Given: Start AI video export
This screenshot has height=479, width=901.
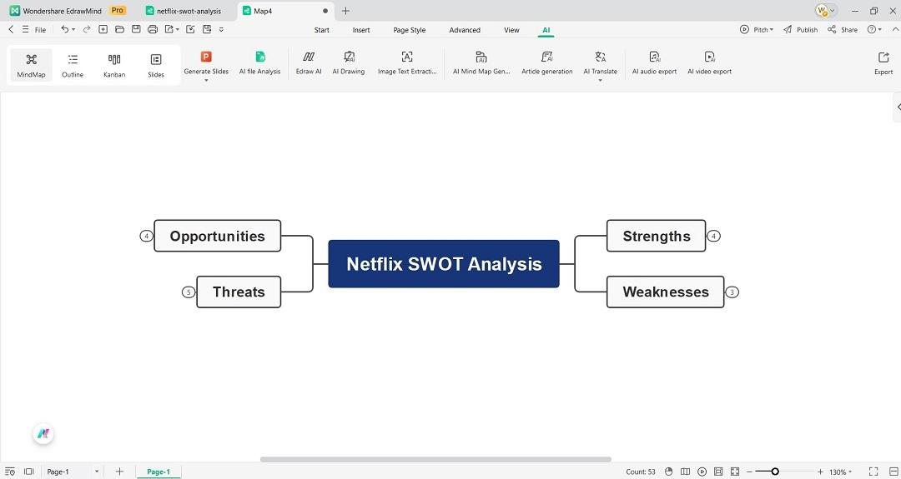Looking at the screenshot, I should (x=710, y=62).
